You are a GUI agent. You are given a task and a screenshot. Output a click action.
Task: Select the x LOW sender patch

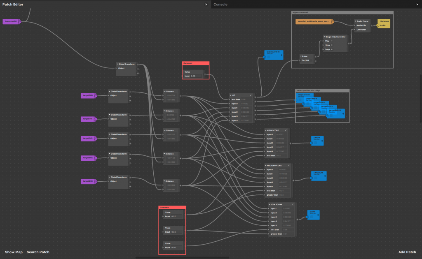pos(314,213)
